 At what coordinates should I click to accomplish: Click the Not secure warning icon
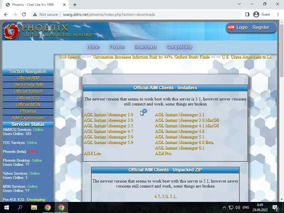click(x=35, y=14)
